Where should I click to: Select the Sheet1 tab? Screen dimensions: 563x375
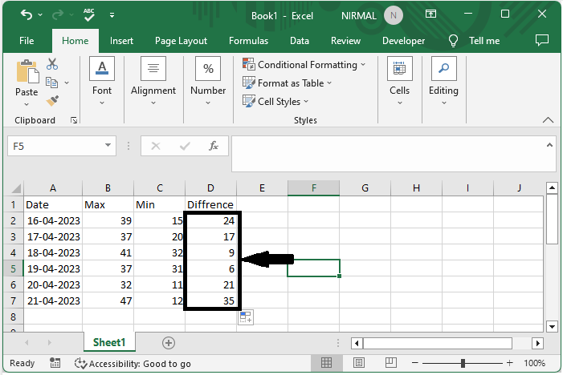coord(109,342)
